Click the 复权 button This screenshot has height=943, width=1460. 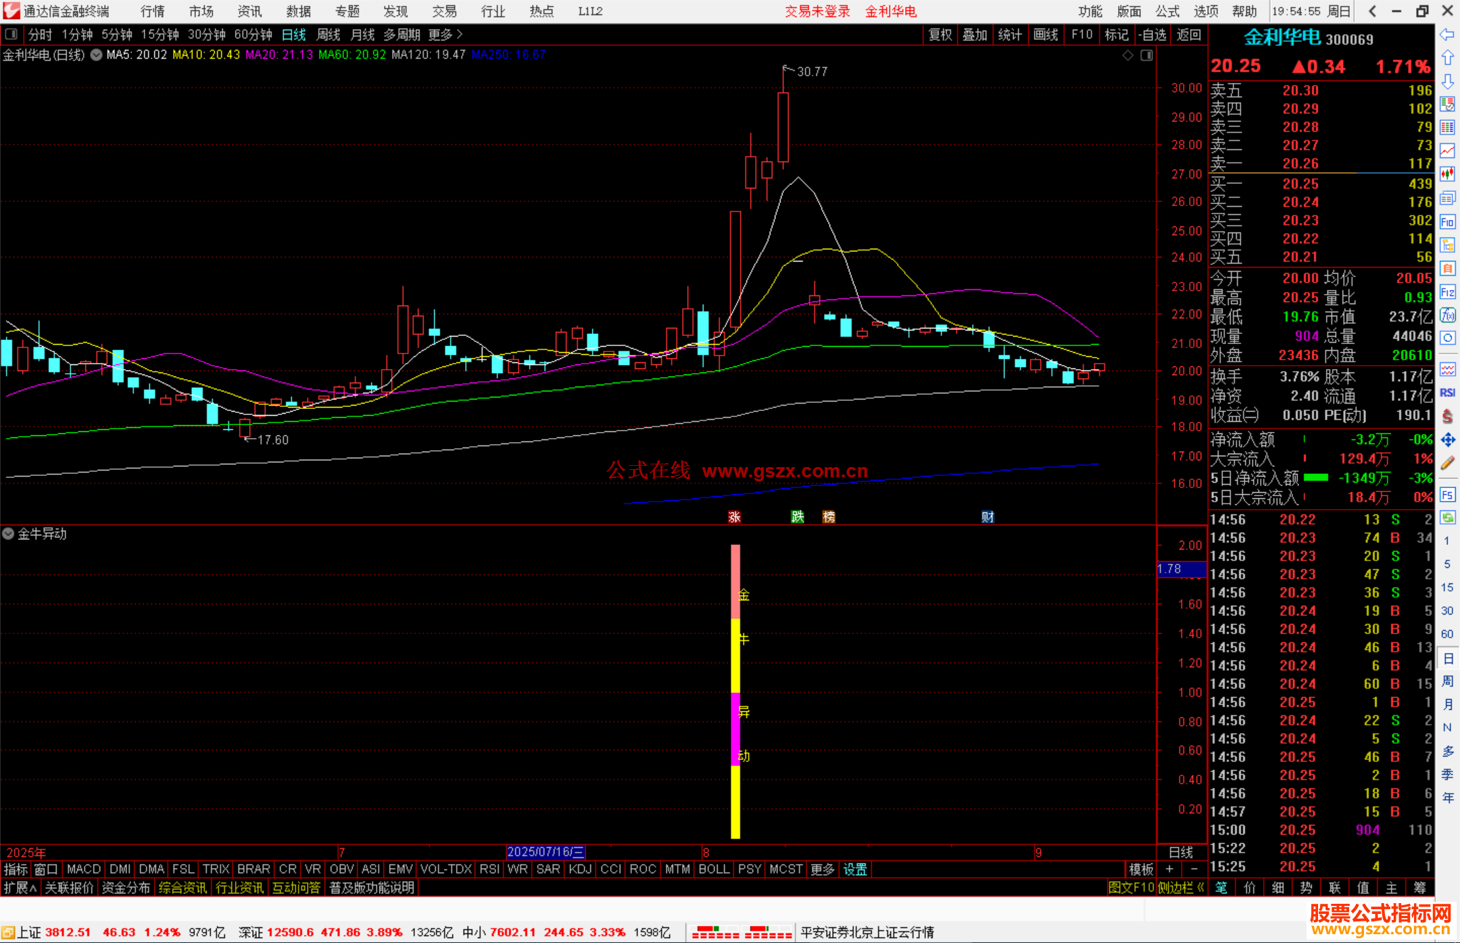pos(940,34)
